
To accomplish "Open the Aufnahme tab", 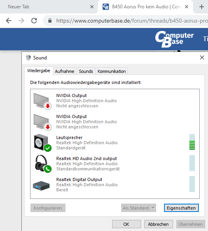I will 65,71.
